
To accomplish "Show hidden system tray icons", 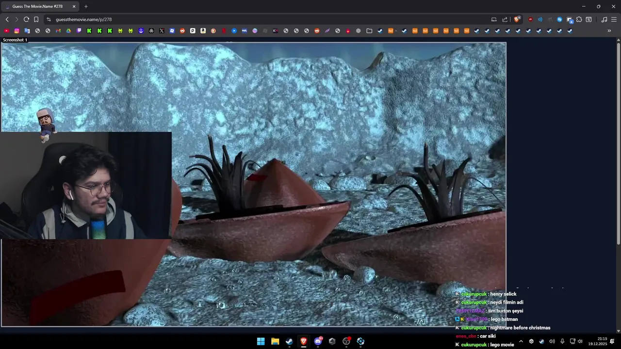I will pos(521,341).
